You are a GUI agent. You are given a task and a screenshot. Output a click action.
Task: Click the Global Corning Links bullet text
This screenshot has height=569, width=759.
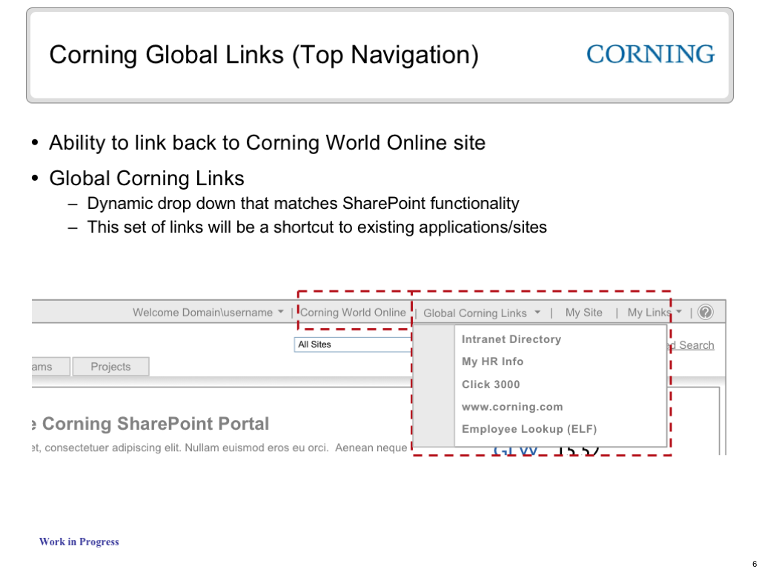pyautogui.click(x=146, y=178)
